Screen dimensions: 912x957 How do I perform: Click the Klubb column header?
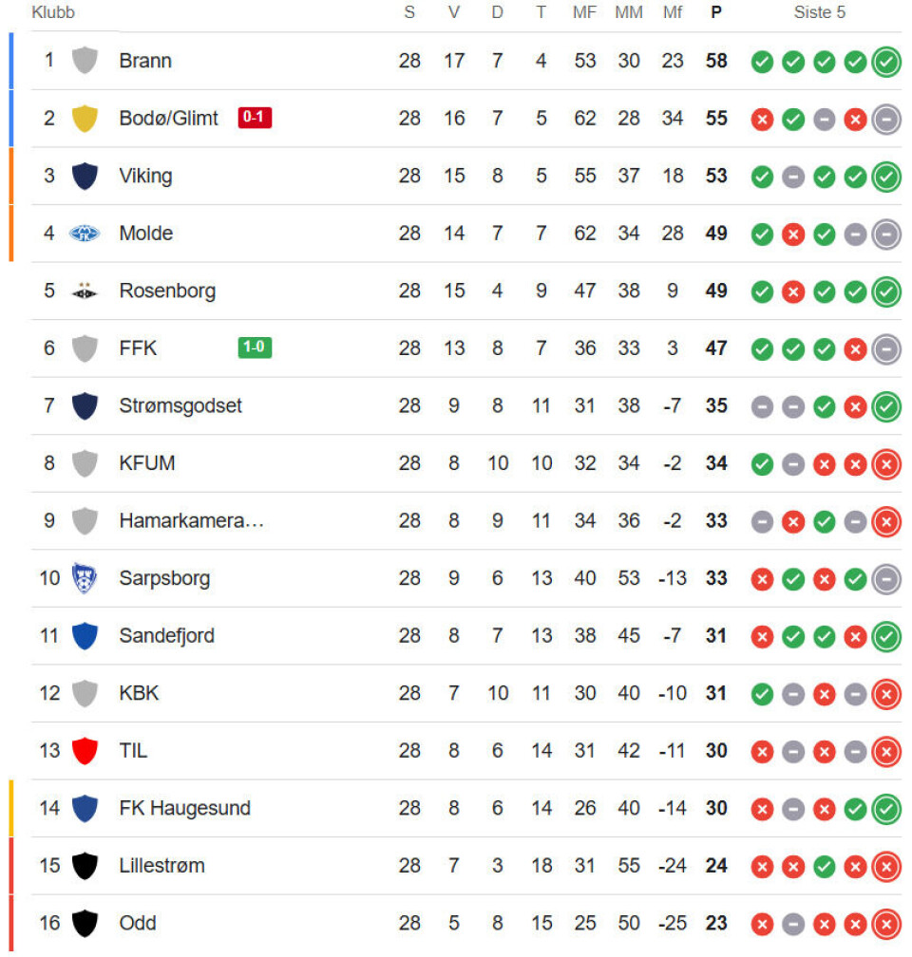click(x=53, y=12)
